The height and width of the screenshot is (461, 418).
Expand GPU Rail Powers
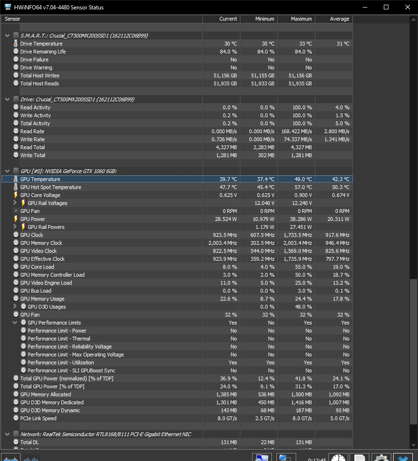(15, 227)
